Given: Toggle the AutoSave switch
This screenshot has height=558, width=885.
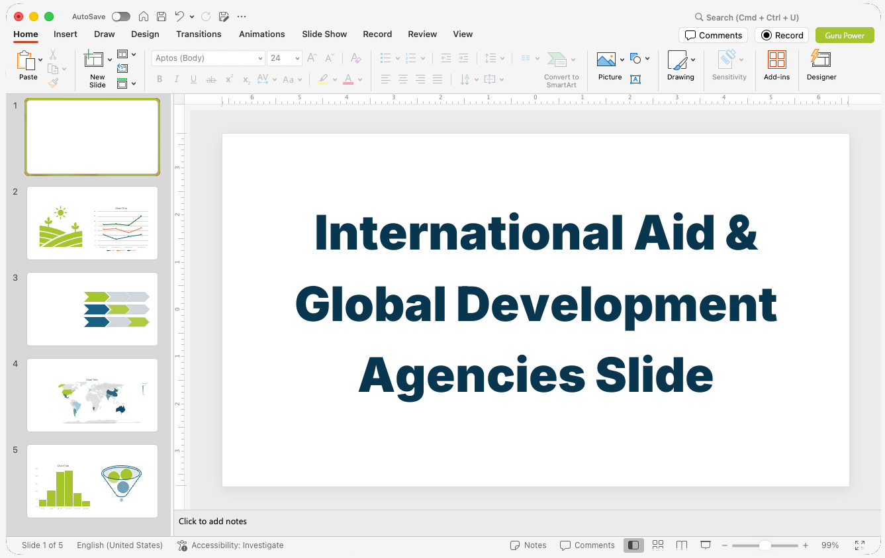Looking at the screenshot, I should (x=121, y=17).
